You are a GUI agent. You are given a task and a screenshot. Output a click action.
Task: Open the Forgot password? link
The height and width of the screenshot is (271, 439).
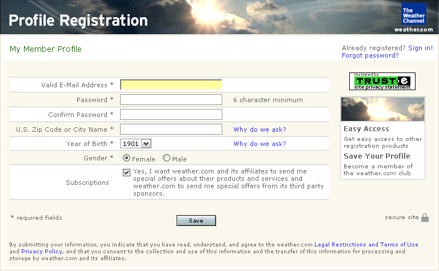(x=370, y=55)
